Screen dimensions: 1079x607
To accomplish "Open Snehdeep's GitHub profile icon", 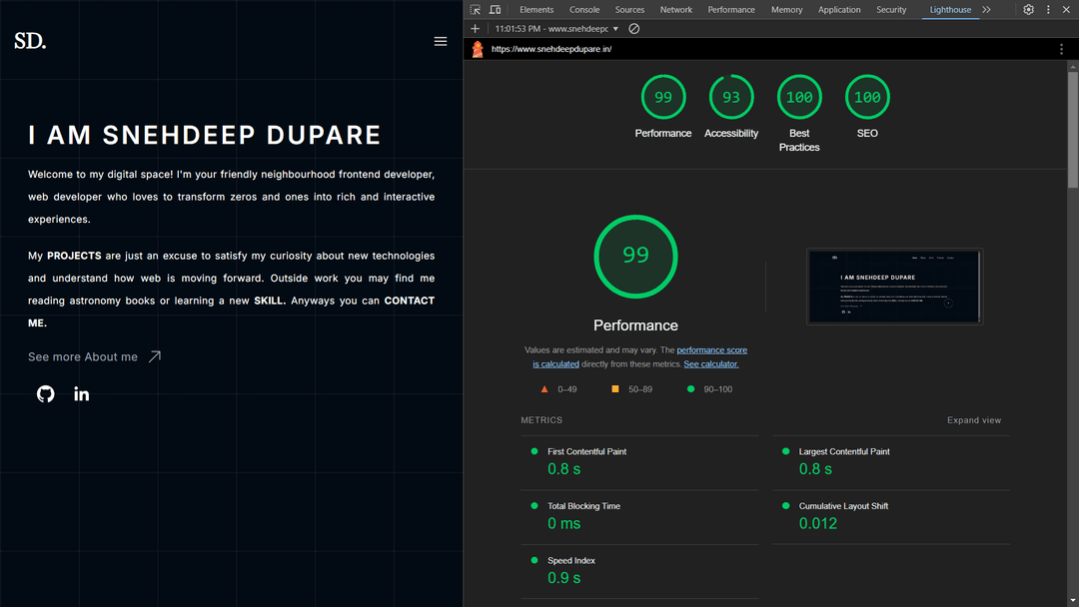I will [45, 394].
